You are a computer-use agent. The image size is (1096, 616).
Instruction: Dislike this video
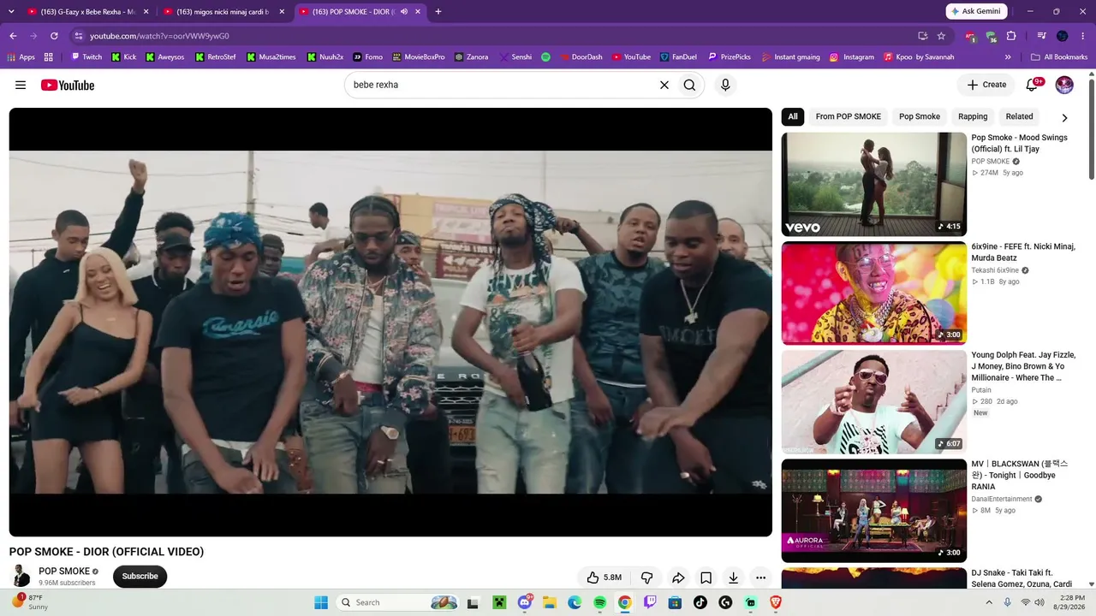click(x=647, y=577)
